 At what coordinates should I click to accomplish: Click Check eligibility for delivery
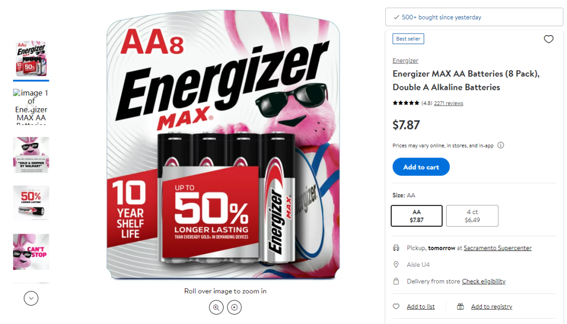pyautogui.click(x=484, y=281)
